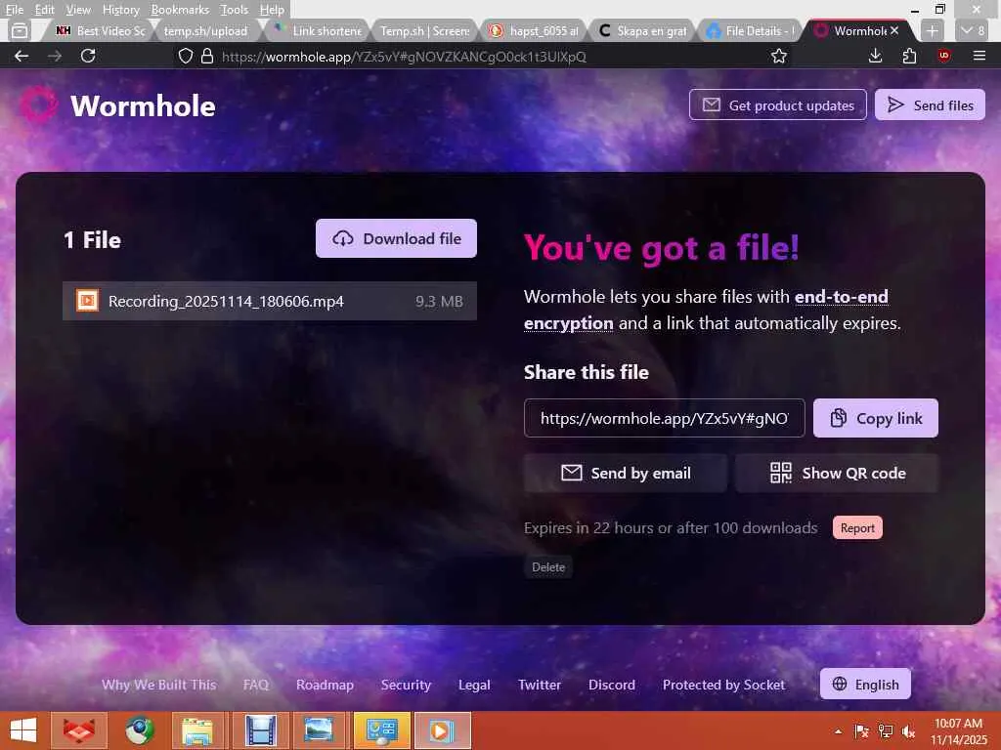The image size is (1001, 750).
Task: Open the downloads arrow in toolbar
Action: click(875, 56)
